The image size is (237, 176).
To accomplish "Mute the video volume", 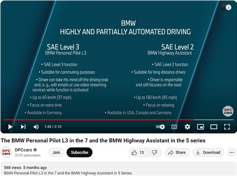I will [x=36, y=127].
